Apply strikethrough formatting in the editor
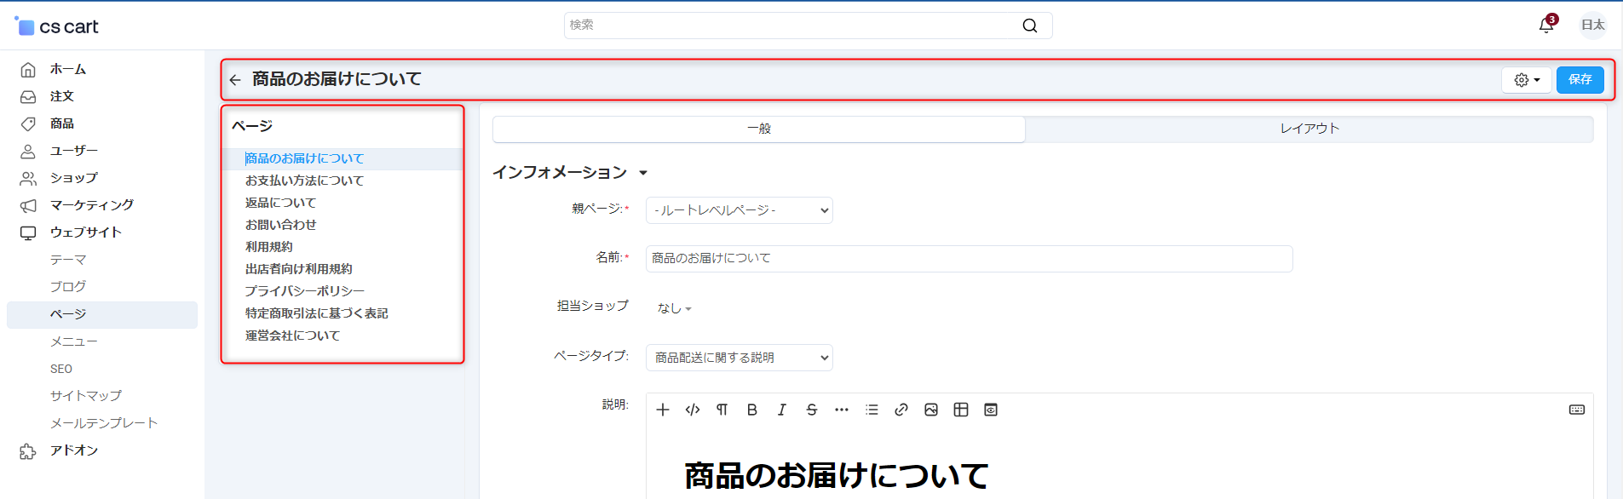The height and width of the screenshot is (499, 1623). (811, 410)
